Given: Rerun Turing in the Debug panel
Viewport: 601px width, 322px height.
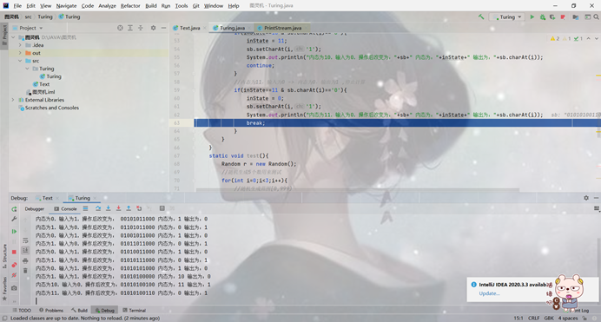Looking at the screenshot, I should pyautogui.click(x=14, y=209).
